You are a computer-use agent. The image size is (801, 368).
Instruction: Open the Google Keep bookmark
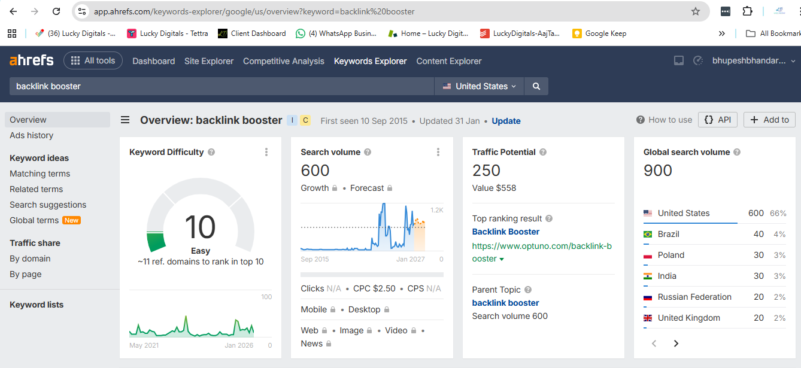pos(599,34)
